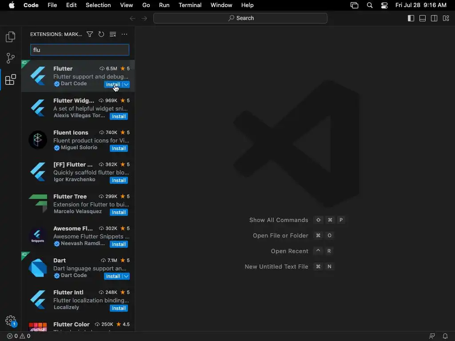Open the Edit menu
Image resolution: width=455 pixels, height=341 pixels.
pos(71,5)
